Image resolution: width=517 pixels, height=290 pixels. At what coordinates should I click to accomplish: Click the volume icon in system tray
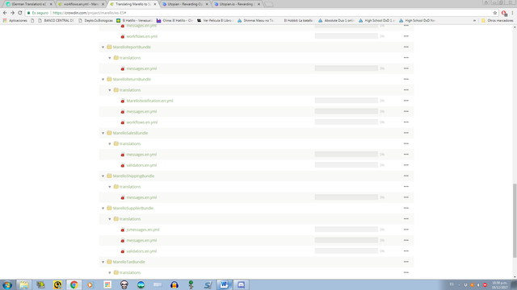point(478,284)
